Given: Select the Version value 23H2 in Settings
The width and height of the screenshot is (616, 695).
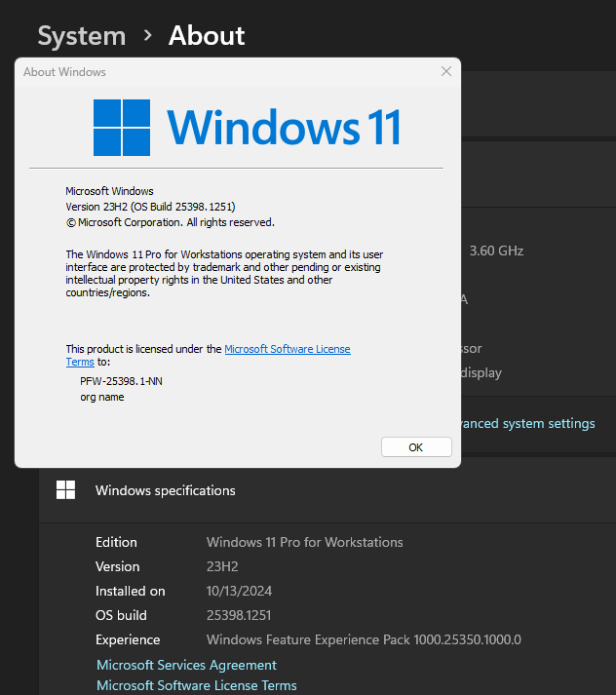Looking at the screenshot, I should coord(222,566).
